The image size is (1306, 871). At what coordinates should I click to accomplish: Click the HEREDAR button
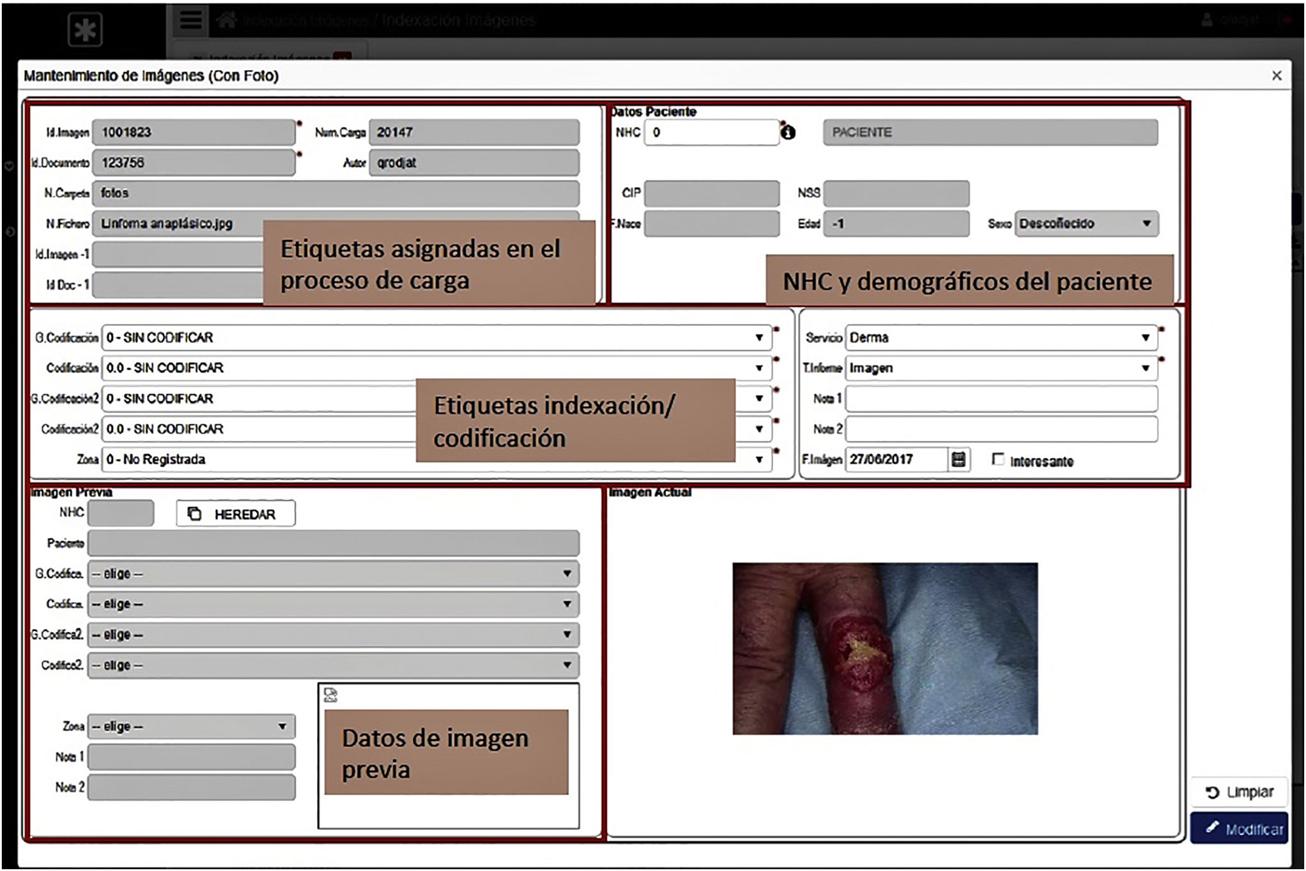coord(236,514)
